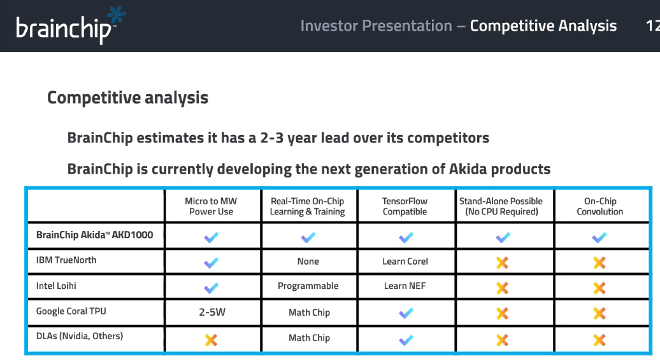Click DLAs On-Chip Convolution X mark
This screenshot has width=660, height=364.
(599, 340)
